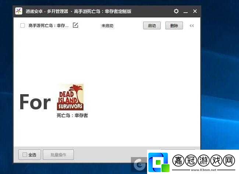Check the 全选 select-all checkbox
Viewport: 239px width, 174px height.
pos(25,155)
